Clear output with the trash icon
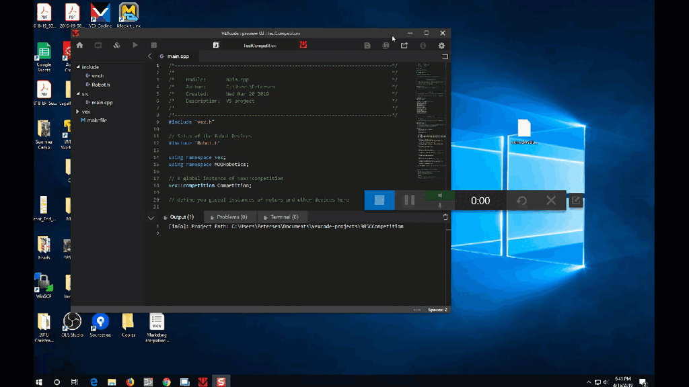689x387 pixels. [x=445, y=217]
